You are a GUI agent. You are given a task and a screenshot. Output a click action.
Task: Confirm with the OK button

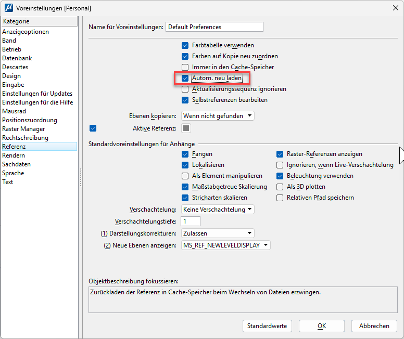(322, 326)
